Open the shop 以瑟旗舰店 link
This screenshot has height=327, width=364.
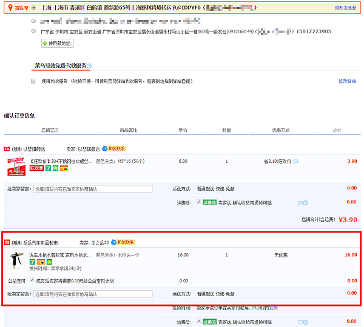click(x=34, y=149)
